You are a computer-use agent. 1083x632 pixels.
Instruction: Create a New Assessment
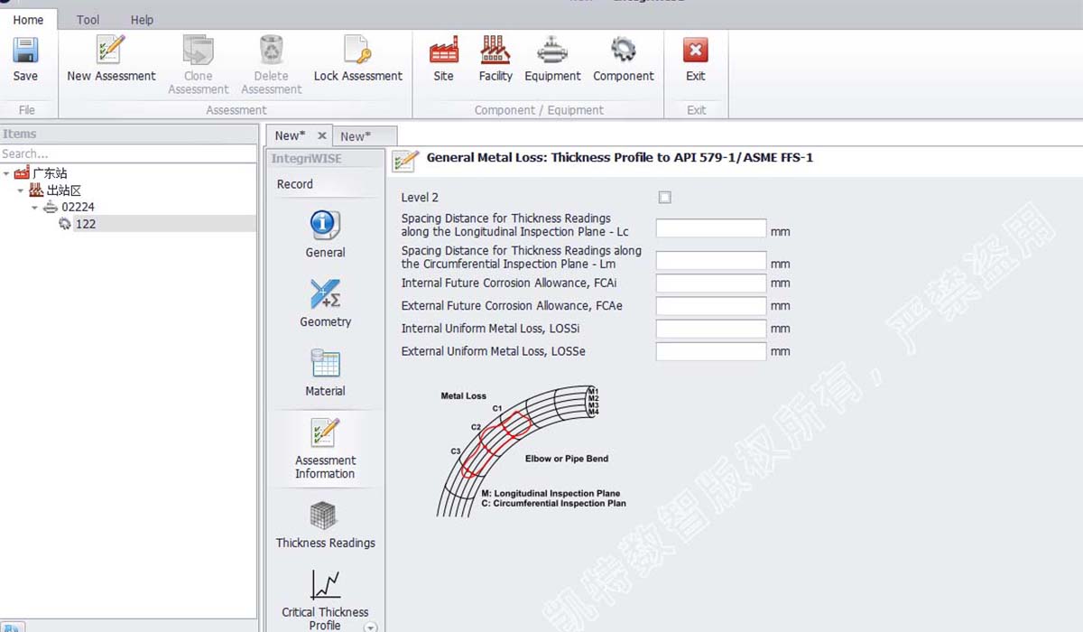(x=111, y=51)
